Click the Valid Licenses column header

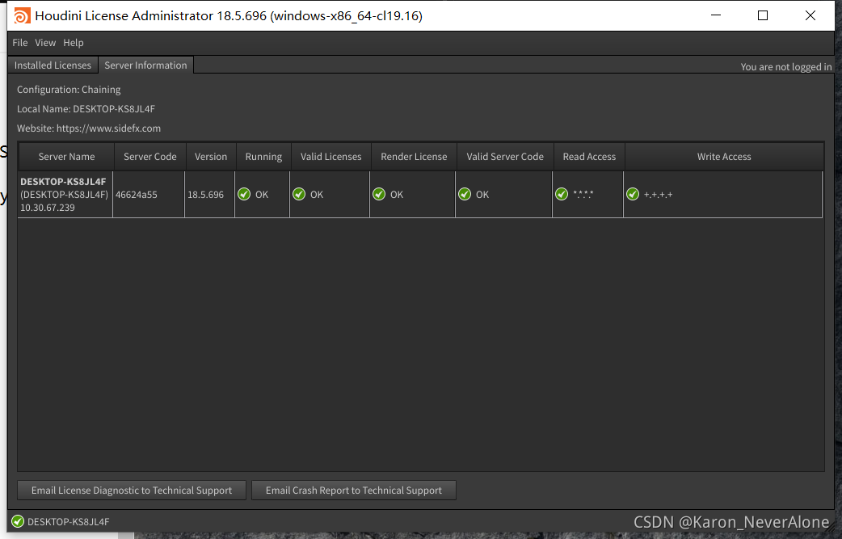(x=330, y=157)
